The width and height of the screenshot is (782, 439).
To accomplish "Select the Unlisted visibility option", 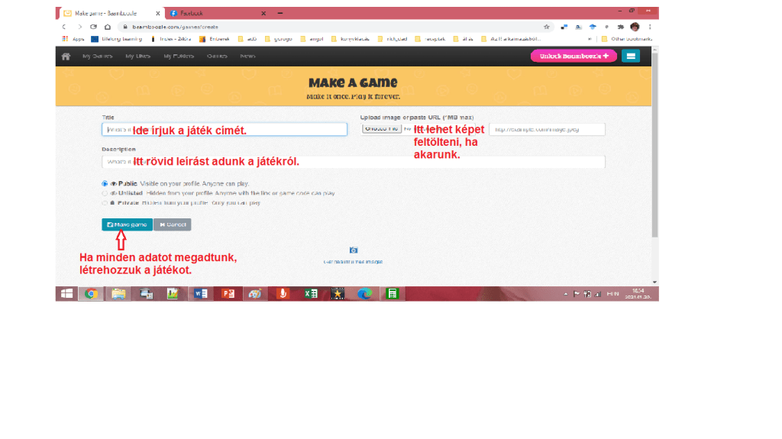I will pos(105,193).
